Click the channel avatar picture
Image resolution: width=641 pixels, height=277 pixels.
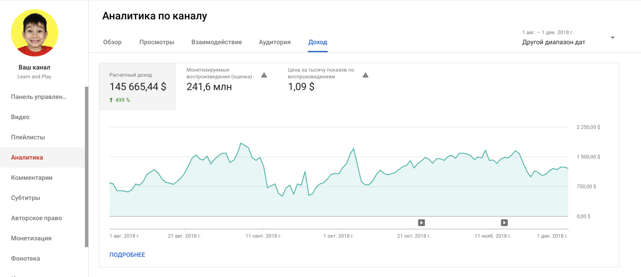[35, 33]
